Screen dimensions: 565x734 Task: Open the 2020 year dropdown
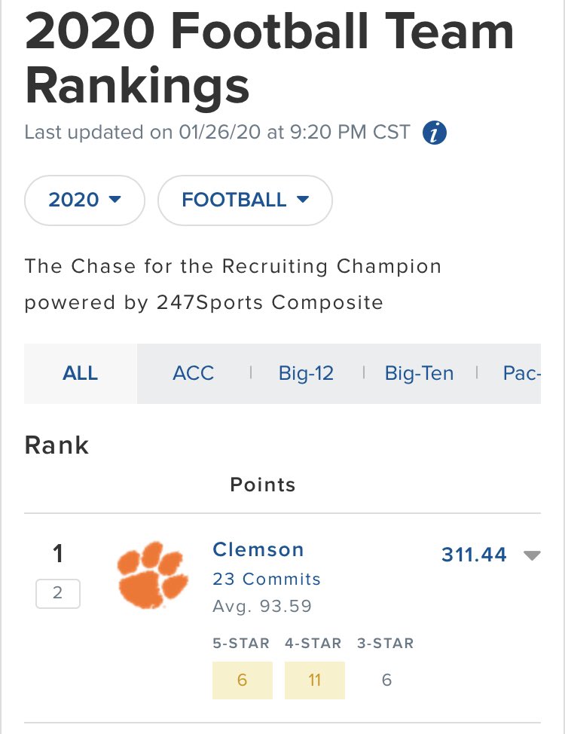(x=84, y=200)
